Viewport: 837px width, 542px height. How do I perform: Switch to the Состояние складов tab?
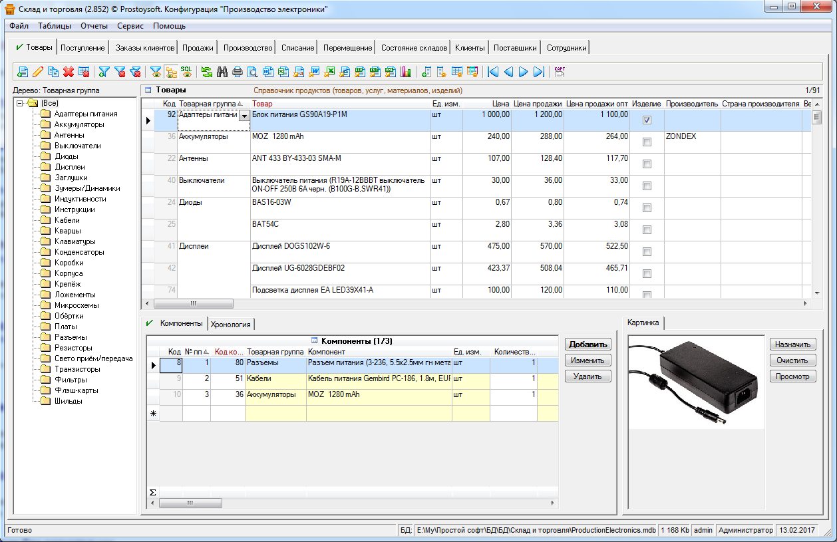[x=414, y=48]
